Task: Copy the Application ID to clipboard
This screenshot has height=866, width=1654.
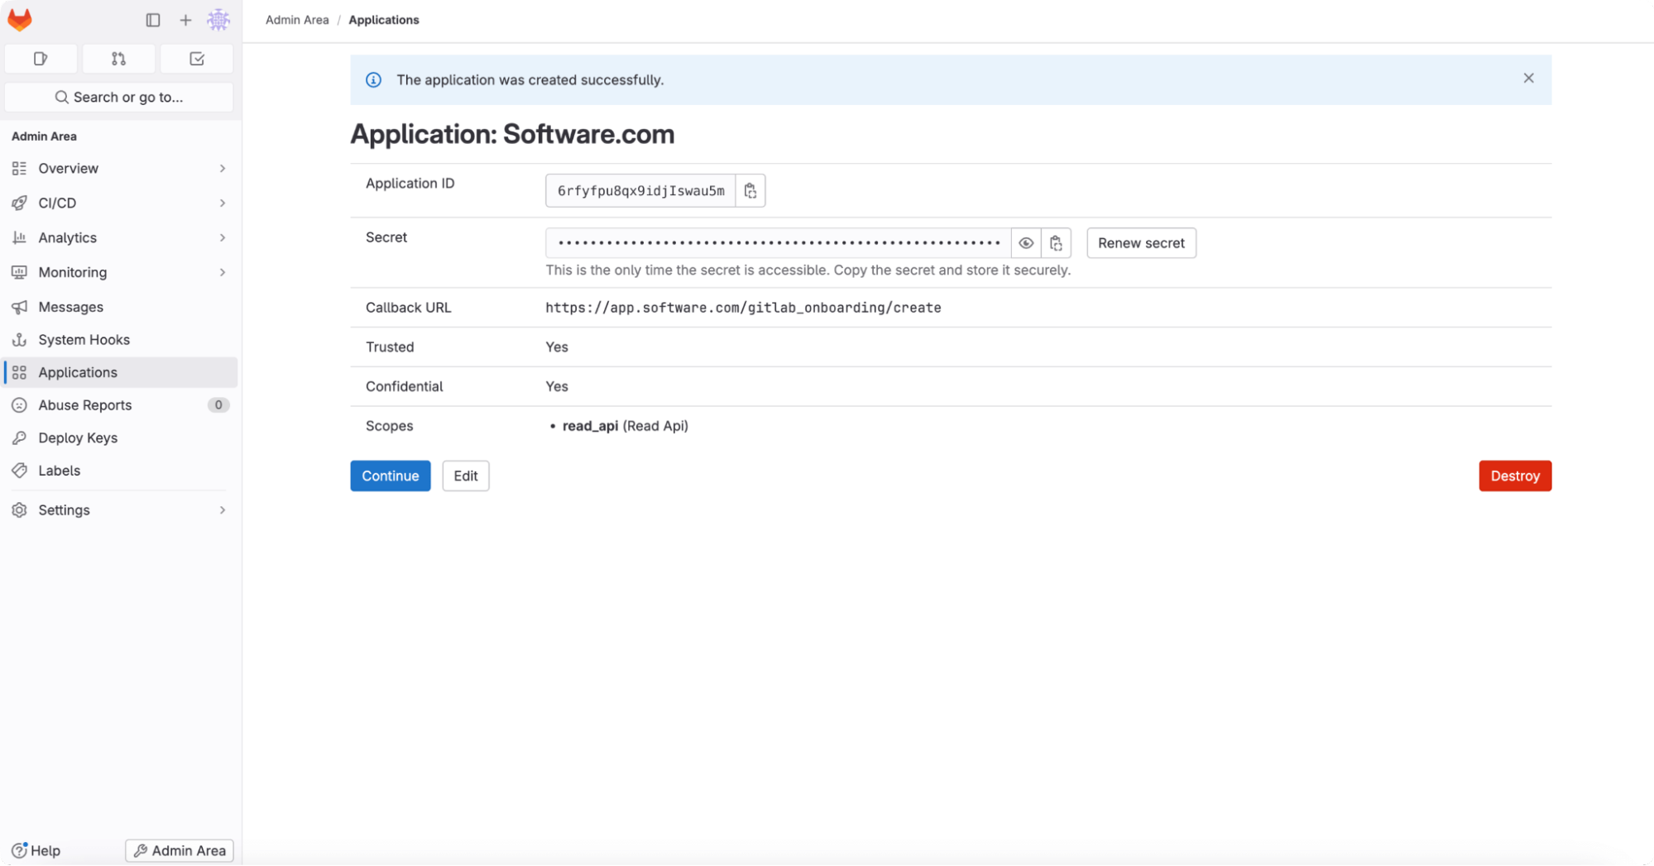Action: click(x=750, y=190)
